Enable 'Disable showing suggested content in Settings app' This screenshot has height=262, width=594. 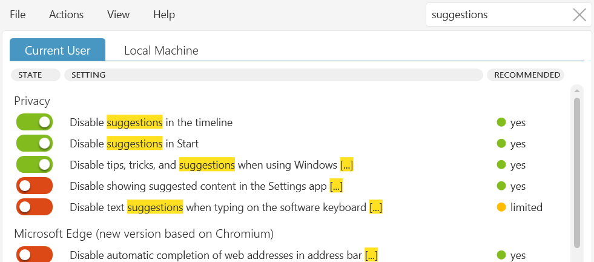35,186
